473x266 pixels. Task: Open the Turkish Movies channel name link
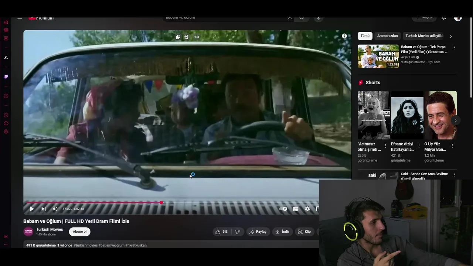(50, 229)
